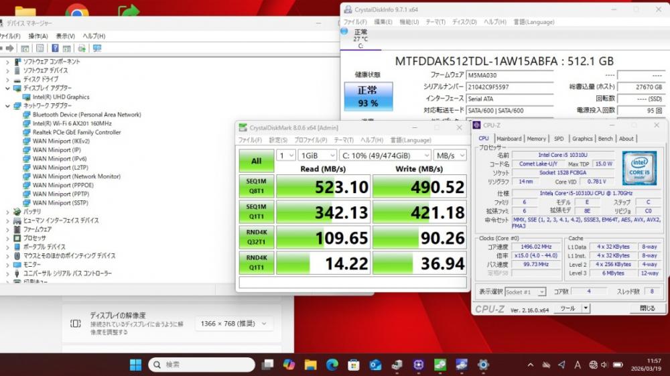Click the Device Manager forward arrow icon

coord(10,48)
